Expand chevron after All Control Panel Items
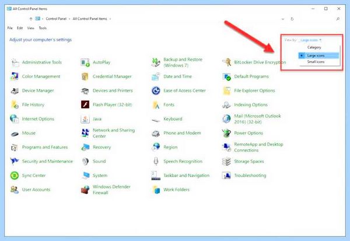Screen dimensions: 350x241 click(x=110, y=19)
